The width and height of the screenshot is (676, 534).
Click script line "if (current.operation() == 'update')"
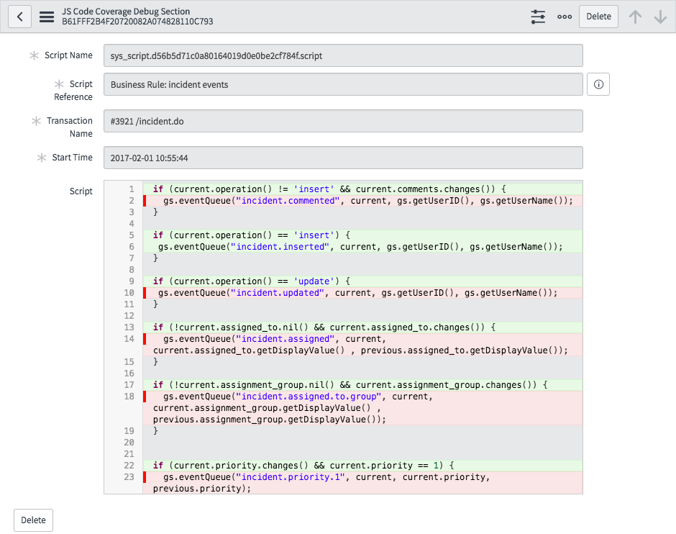tap(362, 281)
